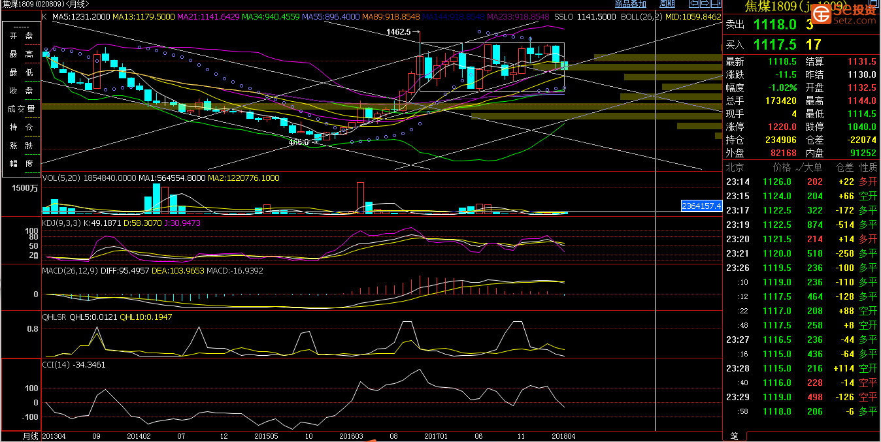Image resolution: width=881 pixels, height=442 pixels.
Task: Click the 幅度 legend entry in left box
Action: tap(21, 163)
